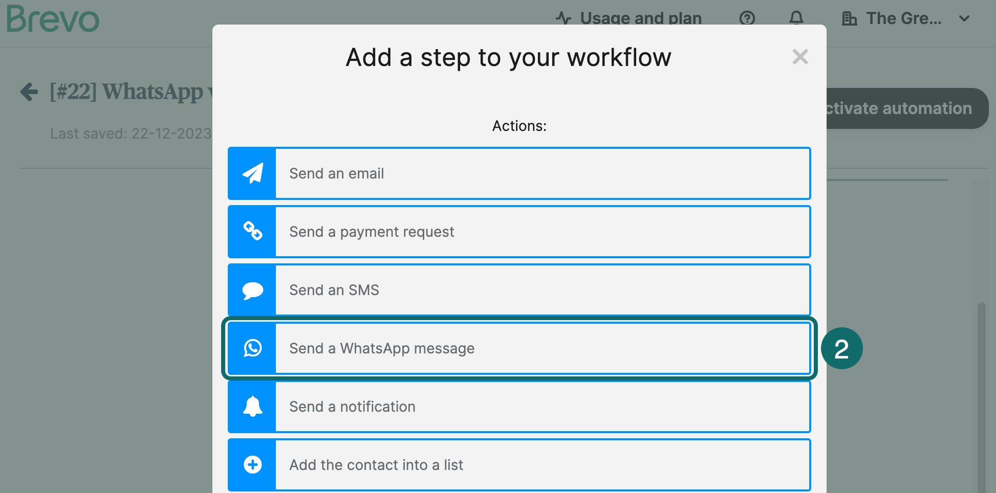Expand The Gre... account dropdown chevron
This screenshot has width=996, height=493.
pyautogui.click(x=964, y=18)
